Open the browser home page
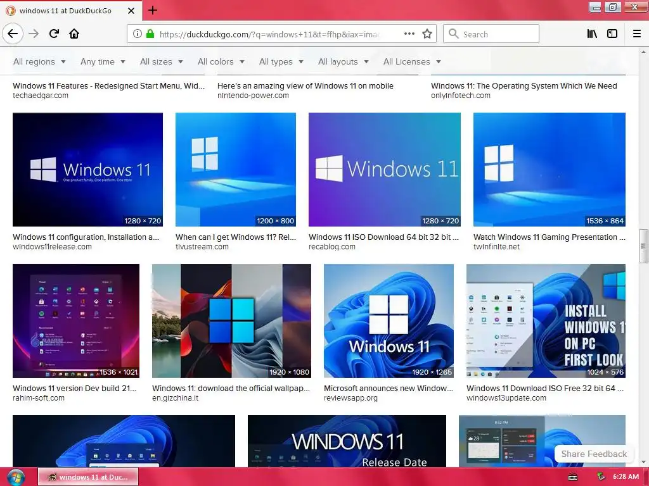This screenshot has height=486, width=649. 74,34
